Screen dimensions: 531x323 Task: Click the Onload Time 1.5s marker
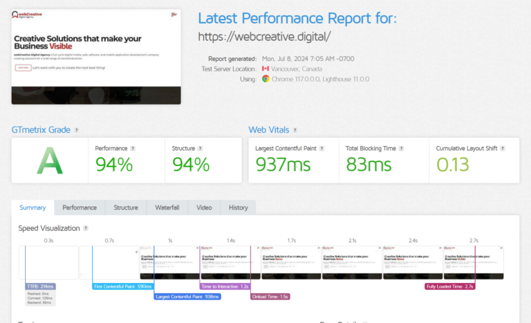(270, 296)
